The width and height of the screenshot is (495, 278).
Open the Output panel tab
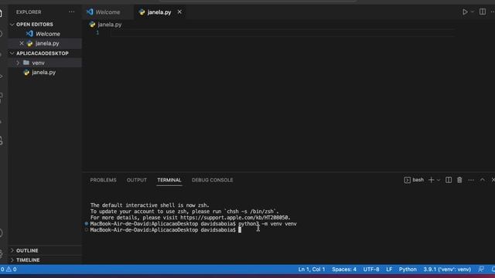point(137,180)
